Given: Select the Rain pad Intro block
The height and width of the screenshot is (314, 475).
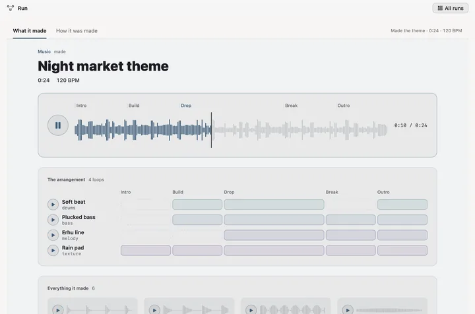Looking at the screenshot, I should [146, 251].
